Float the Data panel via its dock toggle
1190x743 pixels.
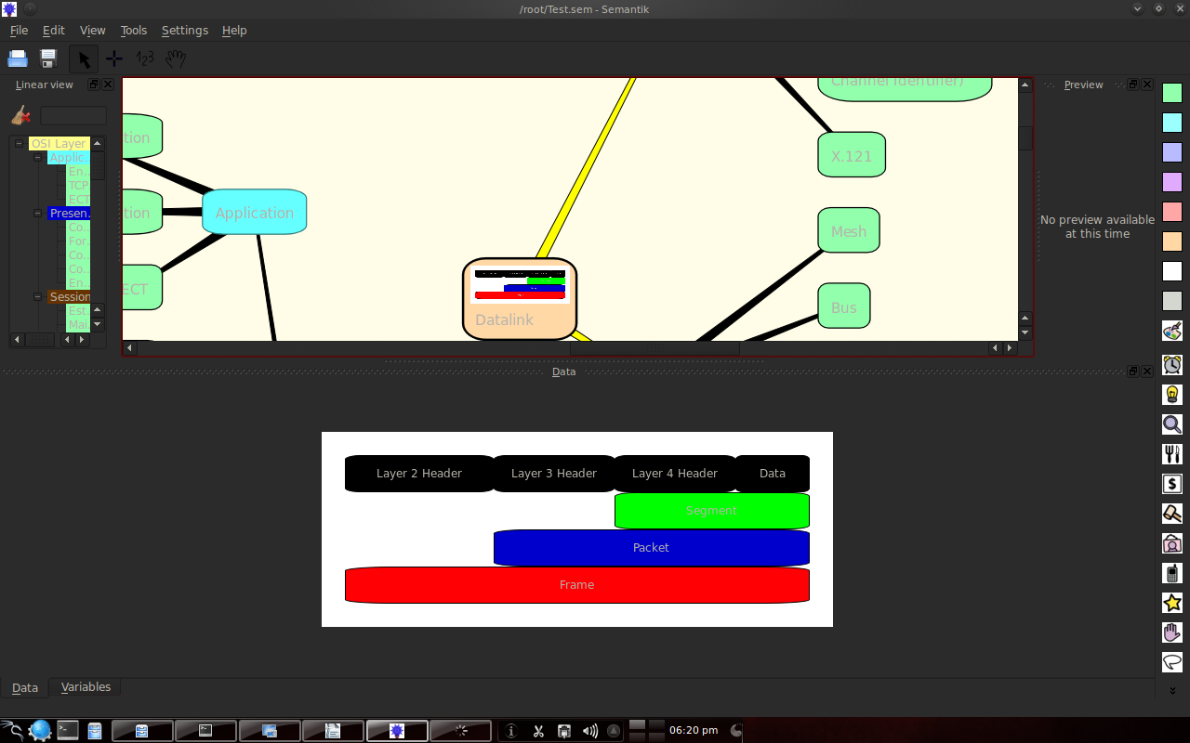pos(1132,371)
